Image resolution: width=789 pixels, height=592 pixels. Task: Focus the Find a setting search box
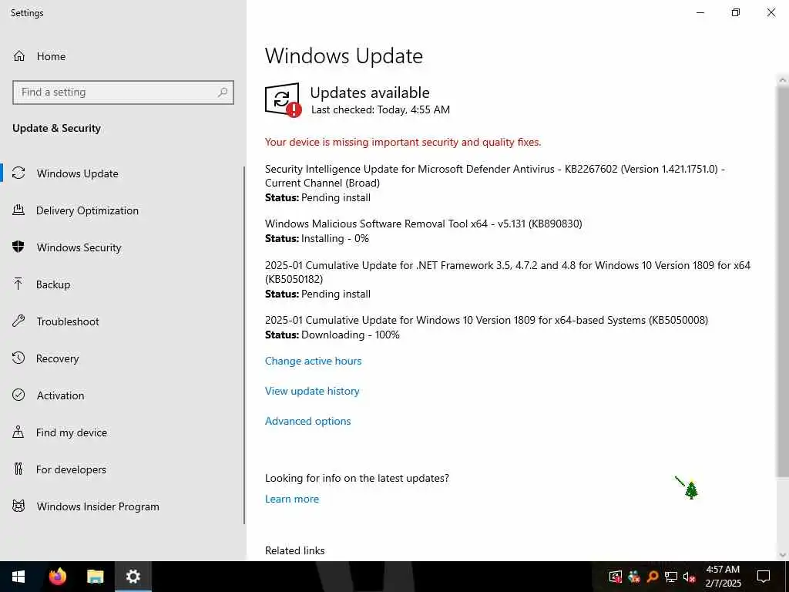click(x=123, y=92)
